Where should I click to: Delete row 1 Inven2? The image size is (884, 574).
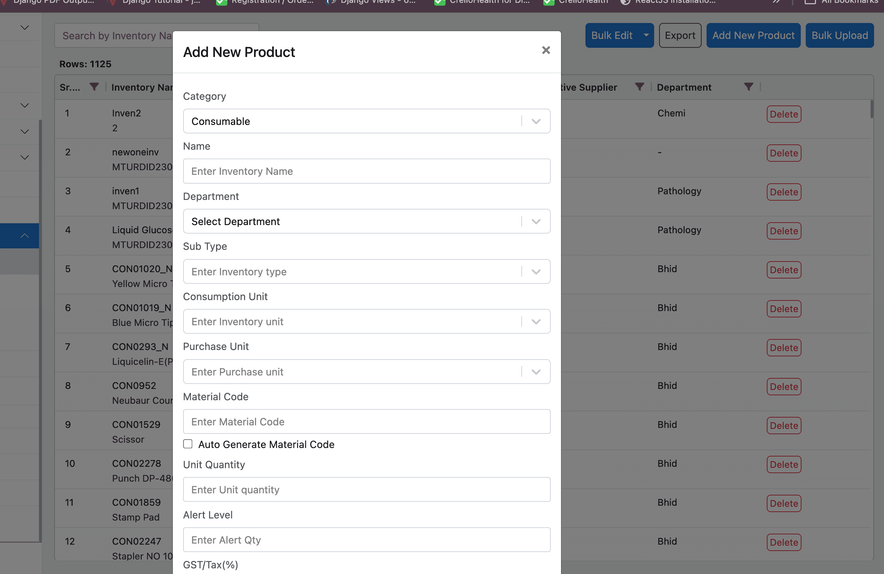pyautogui.click(x=784, y=114)
